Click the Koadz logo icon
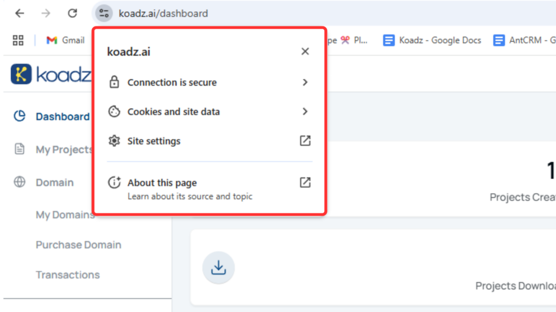The height and width of the screenshot is (312, 556). point(22,74)
